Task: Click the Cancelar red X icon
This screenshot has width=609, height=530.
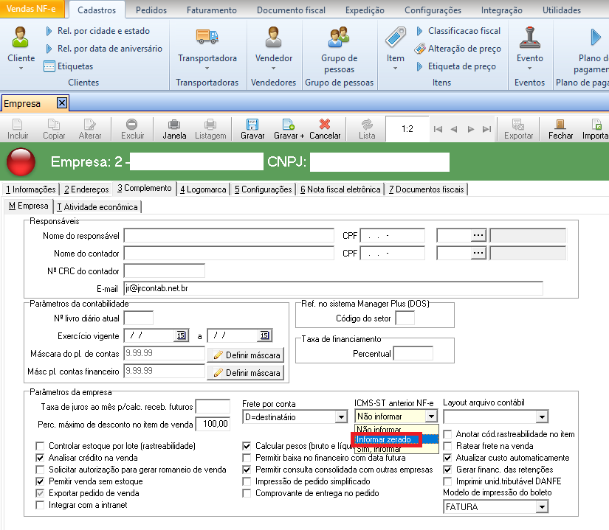Action: [324, 125]
